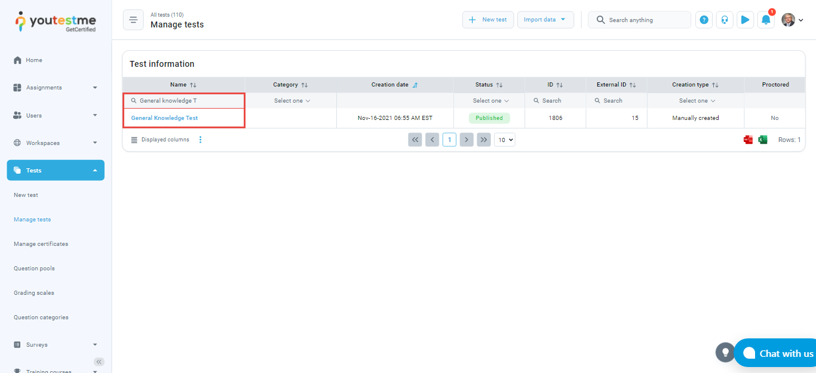Open rows-per-page dropdown showing 10
The width and height of the screenshot is (816, 373).
coord(504,140)
